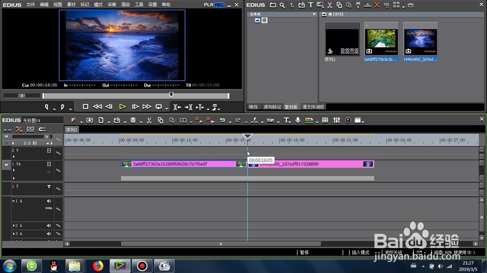The image size is (487, 273).
Task: Switch to the 源文件浏览 tab
Action: (x=313, y=107)
